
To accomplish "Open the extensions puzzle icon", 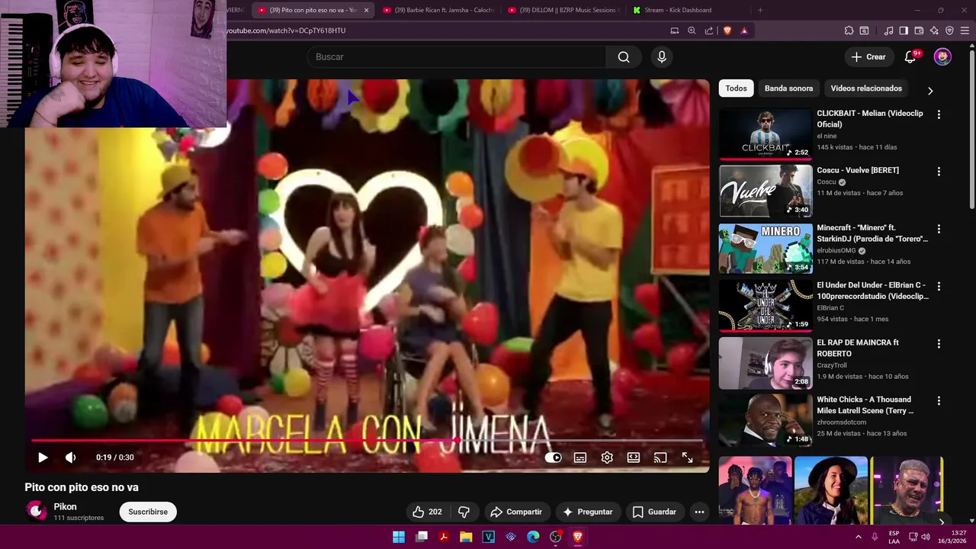I will pyautogui.click(x=849, y=30).
